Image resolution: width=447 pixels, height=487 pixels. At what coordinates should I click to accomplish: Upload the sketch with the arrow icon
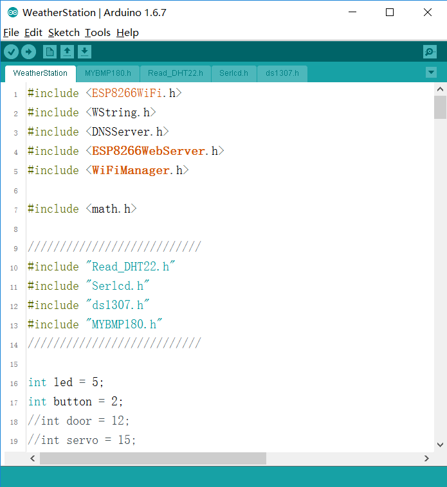pos(28,52)
